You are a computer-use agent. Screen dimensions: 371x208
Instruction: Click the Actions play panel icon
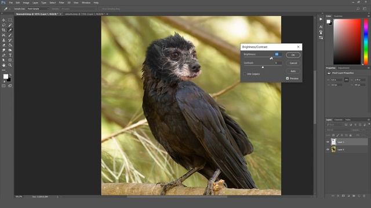(321, 19)
